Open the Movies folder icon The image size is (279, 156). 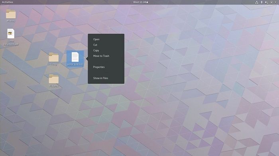pyautogui.click(x=11, y=14)
